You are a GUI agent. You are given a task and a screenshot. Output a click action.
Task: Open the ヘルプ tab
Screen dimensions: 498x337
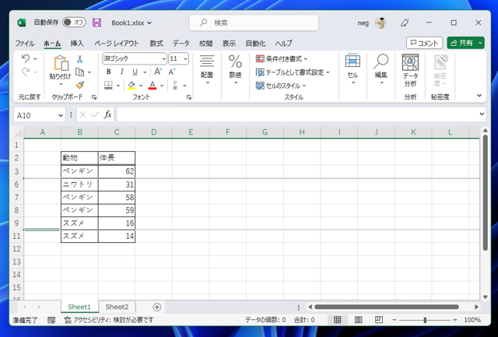283,44
